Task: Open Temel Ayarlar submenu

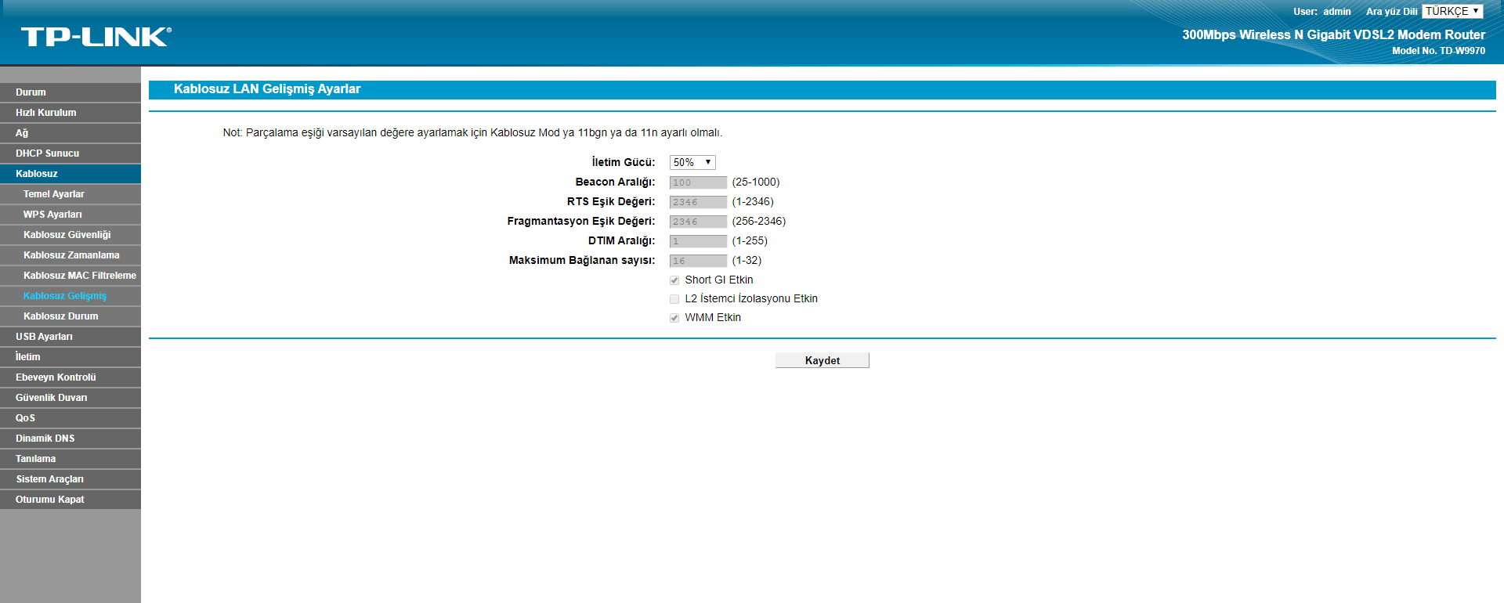Action: (x=70, y=194)
